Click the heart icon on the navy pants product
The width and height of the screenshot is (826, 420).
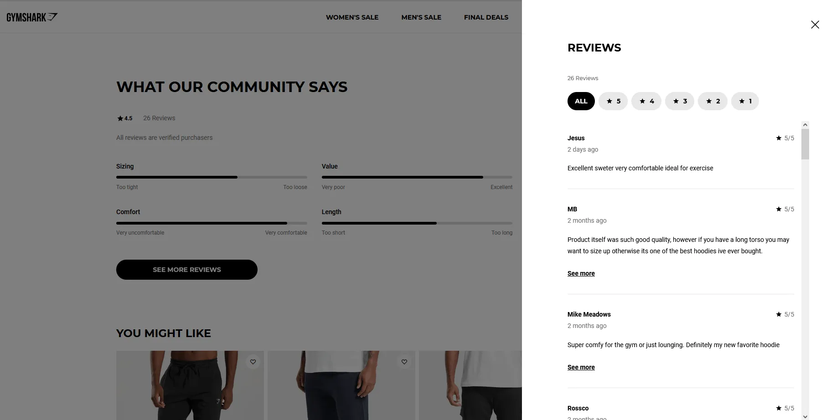tap(404, 362)
